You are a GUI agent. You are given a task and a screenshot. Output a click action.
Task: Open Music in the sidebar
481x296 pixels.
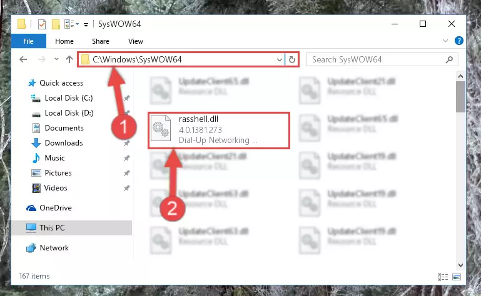point(54,158)
